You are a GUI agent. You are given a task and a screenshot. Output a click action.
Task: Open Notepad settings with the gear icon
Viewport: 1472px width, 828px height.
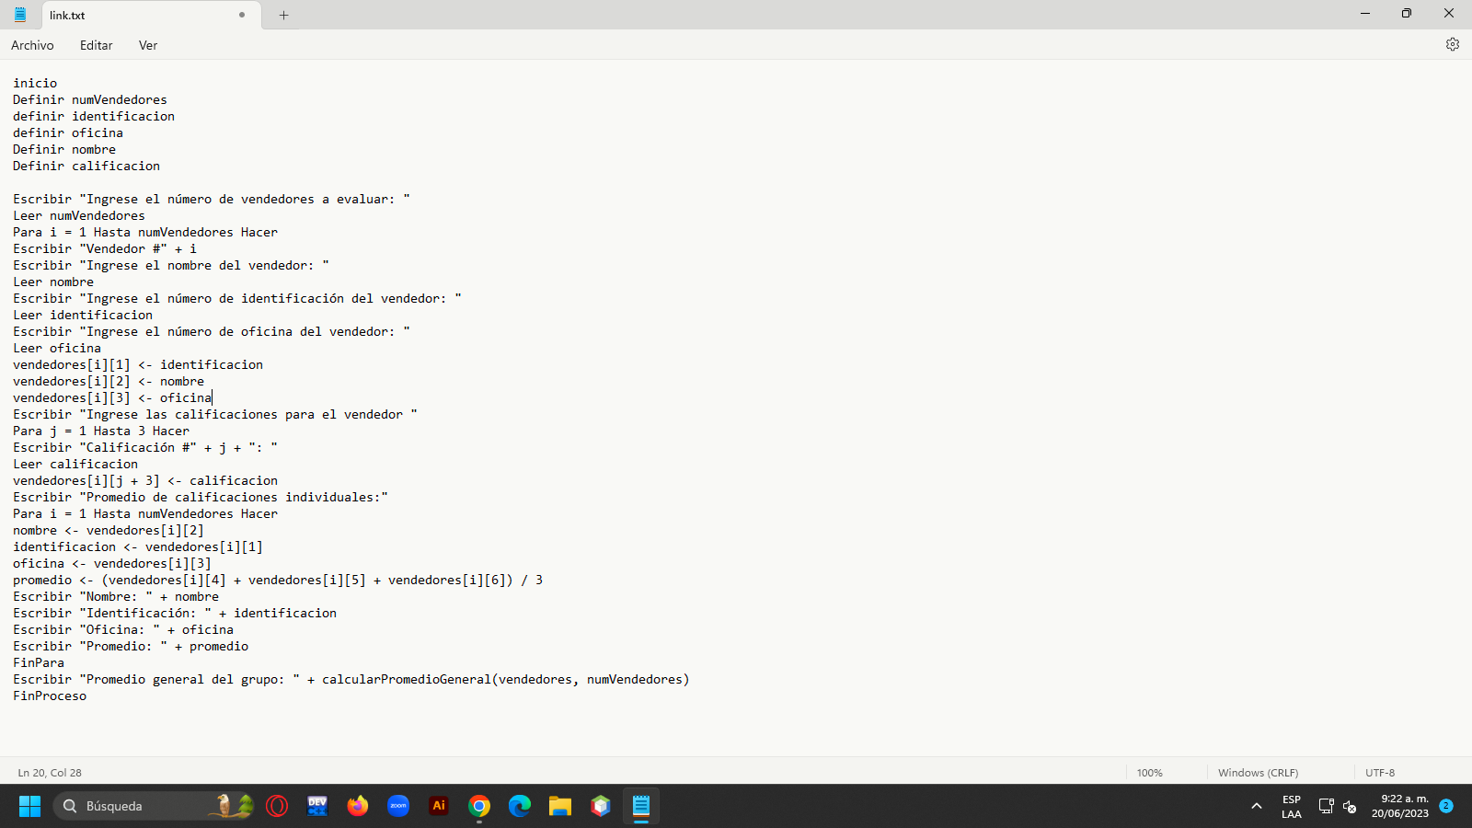(1453, 43)
